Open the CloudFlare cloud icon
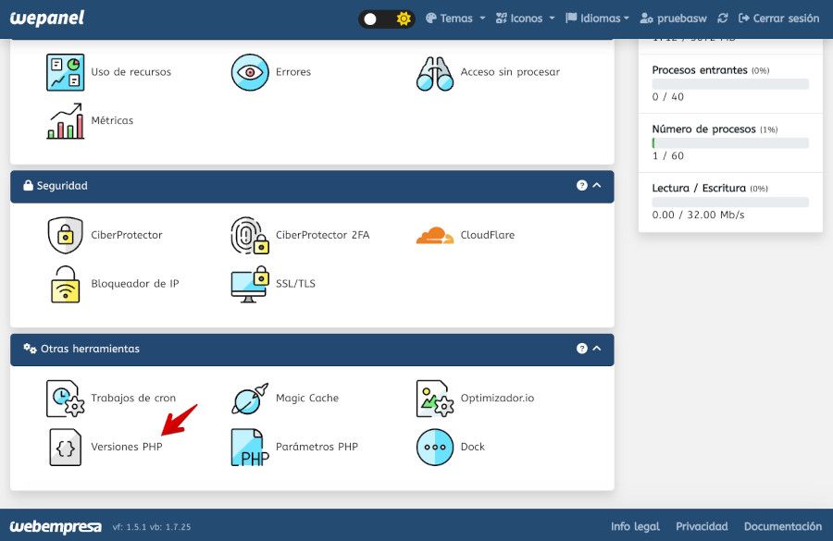This screenshot has height=541, width=833. pos(435,235)
